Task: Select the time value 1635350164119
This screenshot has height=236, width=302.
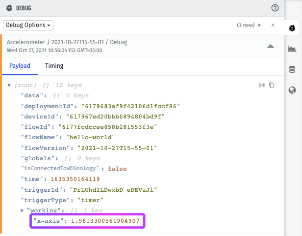Action: coord(75,179)
